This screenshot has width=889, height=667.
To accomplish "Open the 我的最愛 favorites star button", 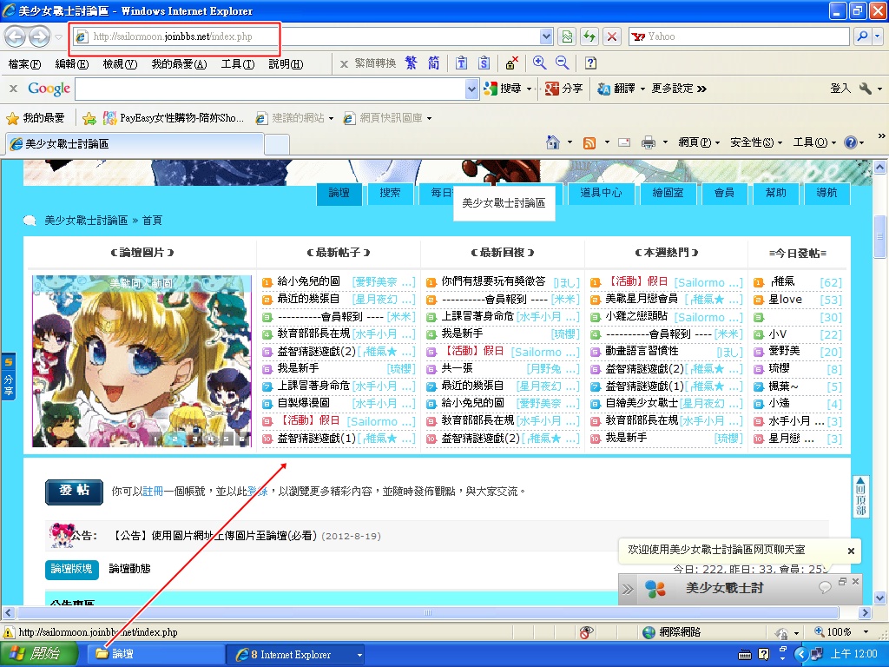I will [x=35, y=118].
